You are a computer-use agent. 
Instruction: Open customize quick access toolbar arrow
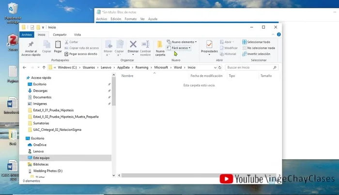pos(43,28)
